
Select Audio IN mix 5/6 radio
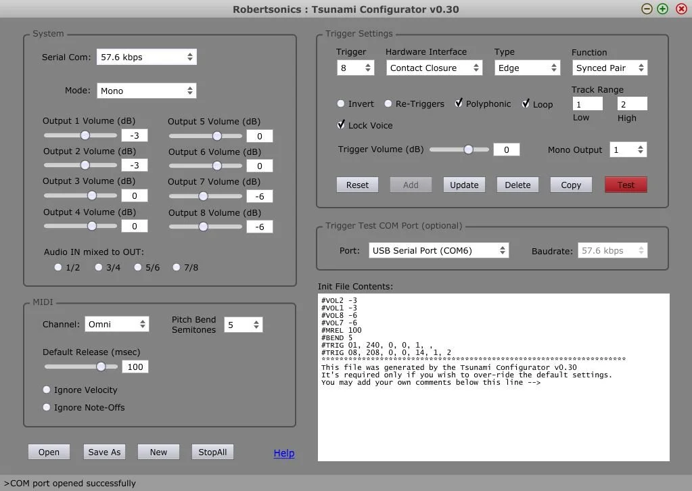click(138, 267)
